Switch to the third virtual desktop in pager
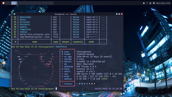This screenshot has width=172, height=97. pos(20,3)
